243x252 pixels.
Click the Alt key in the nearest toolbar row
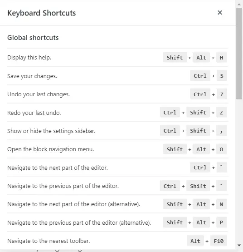click(x=195, y=241)
